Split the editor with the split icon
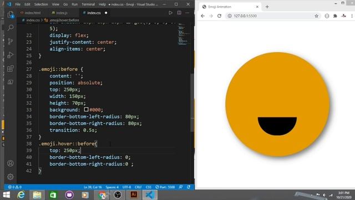 point(179,13)
